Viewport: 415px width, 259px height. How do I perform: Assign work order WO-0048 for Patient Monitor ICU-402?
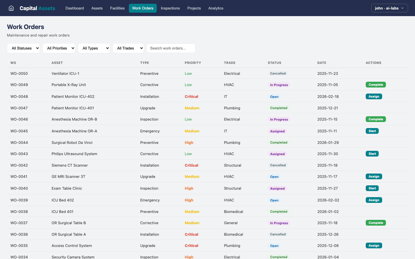click(374, 96)
